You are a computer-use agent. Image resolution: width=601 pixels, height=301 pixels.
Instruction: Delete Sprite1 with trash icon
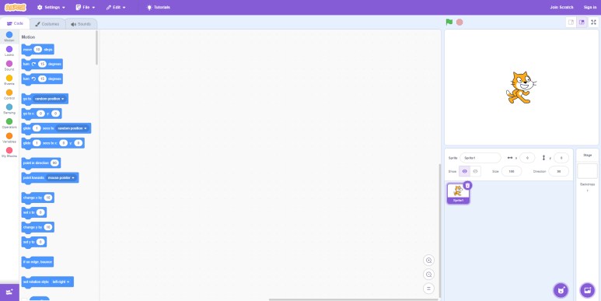tap(467, 186)
